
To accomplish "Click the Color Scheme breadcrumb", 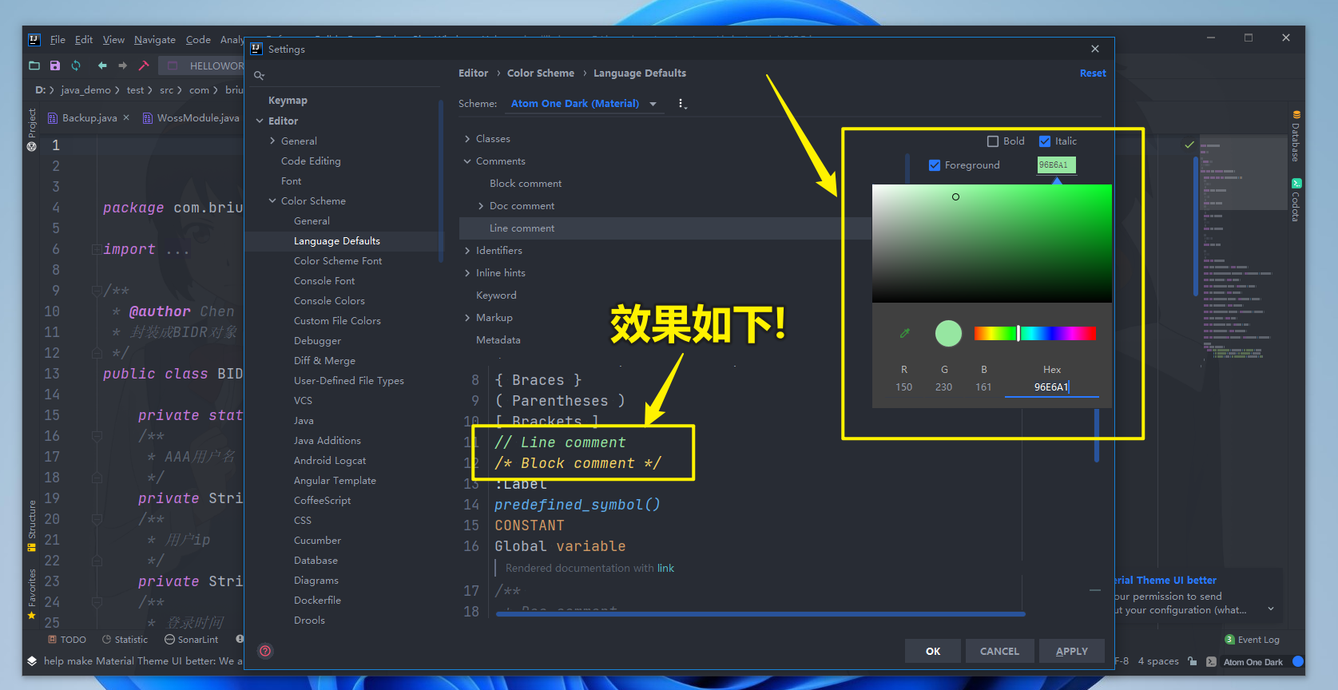I will (541, 73).
